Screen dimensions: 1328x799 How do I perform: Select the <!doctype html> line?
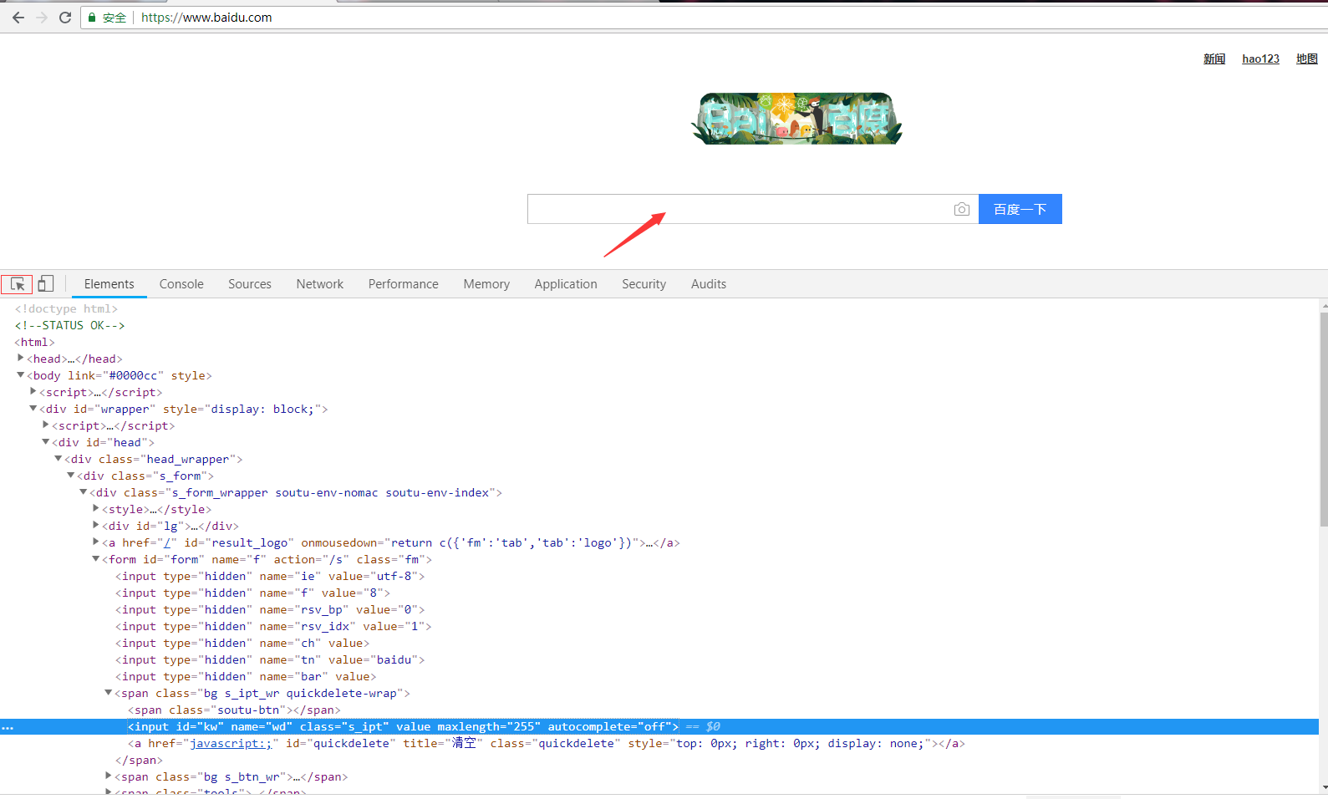[66, 309]
